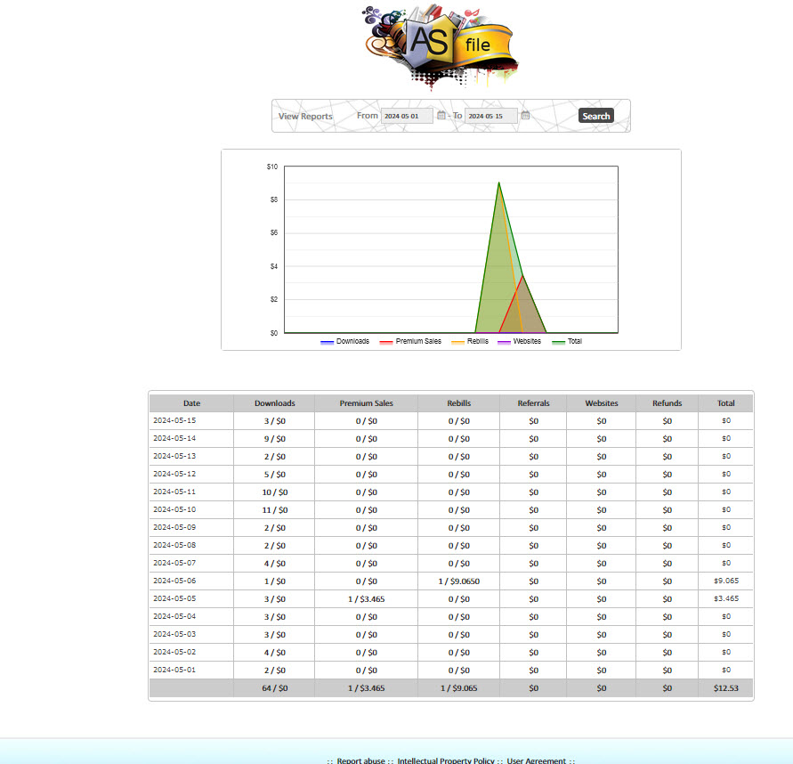Click the '1 / $9.0650' rebills cell

(458, 581)
